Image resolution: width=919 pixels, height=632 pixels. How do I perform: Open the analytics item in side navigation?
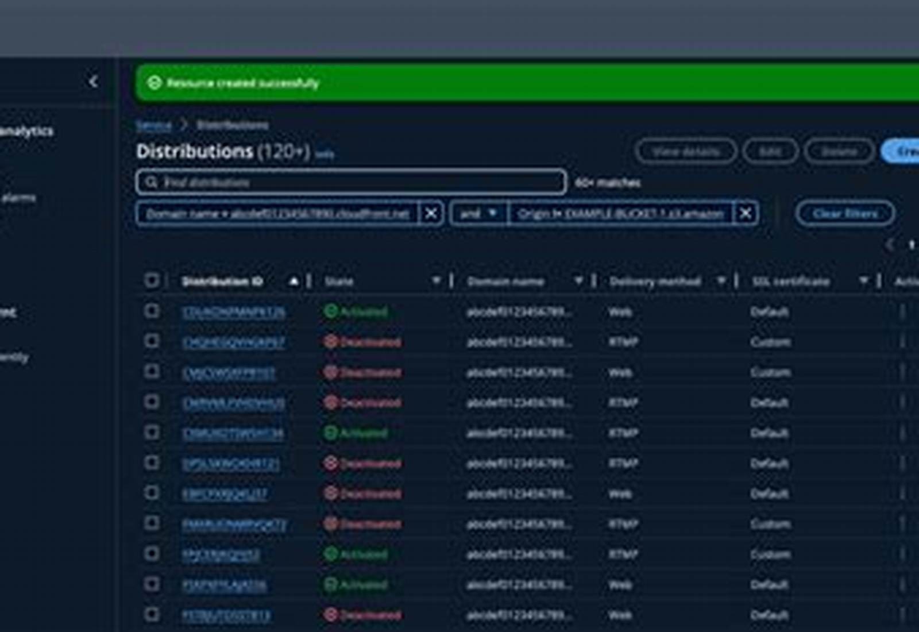26,131
